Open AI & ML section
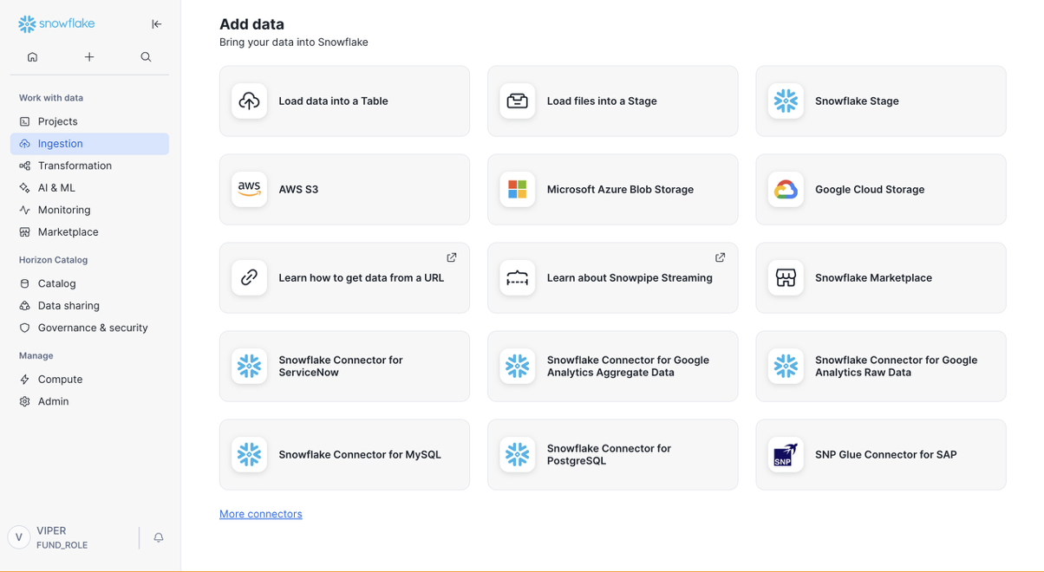 click(x=89, y=188)
